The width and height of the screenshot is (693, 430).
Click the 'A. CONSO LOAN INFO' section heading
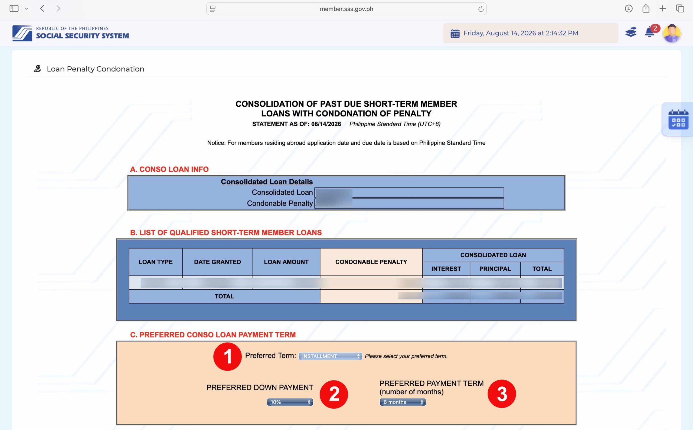click(x=169, y=169)
